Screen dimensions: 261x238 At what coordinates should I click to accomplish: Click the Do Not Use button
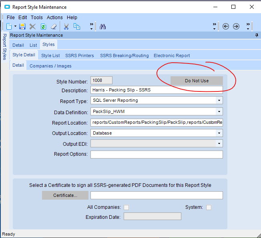click(x=197, y=81)
